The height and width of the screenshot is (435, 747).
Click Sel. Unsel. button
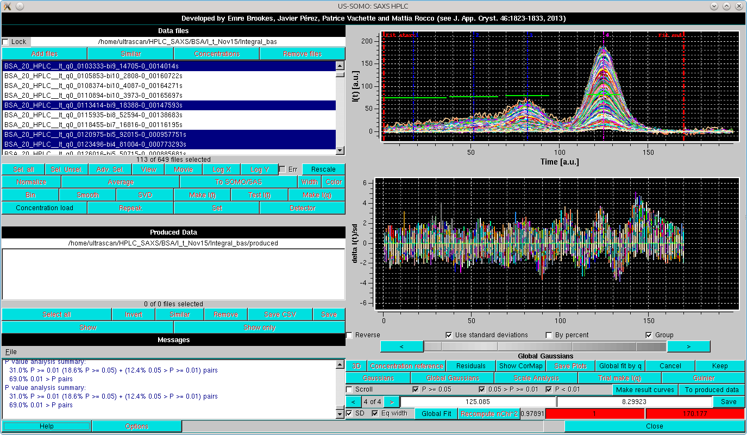66,169
